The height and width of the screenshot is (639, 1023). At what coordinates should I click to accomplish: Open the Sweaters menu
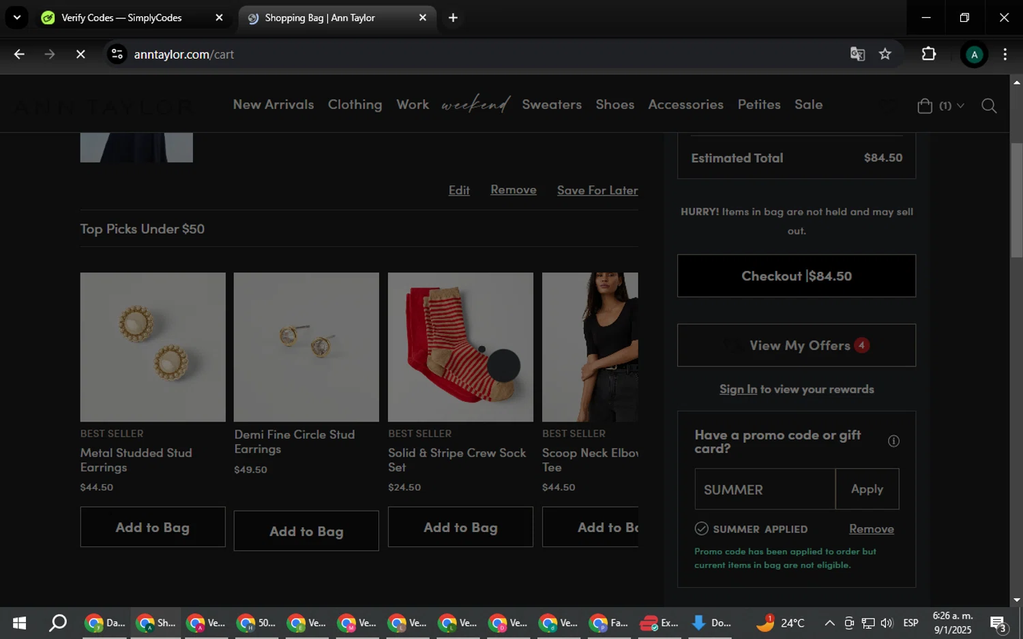pos(552,104)
